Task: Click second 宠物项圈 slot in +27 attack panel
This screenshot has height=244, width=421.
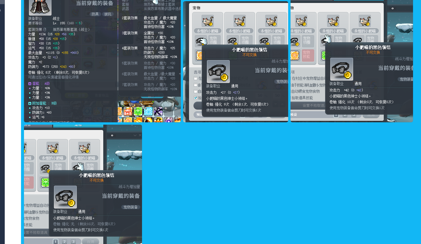Action: click(245, 40)
